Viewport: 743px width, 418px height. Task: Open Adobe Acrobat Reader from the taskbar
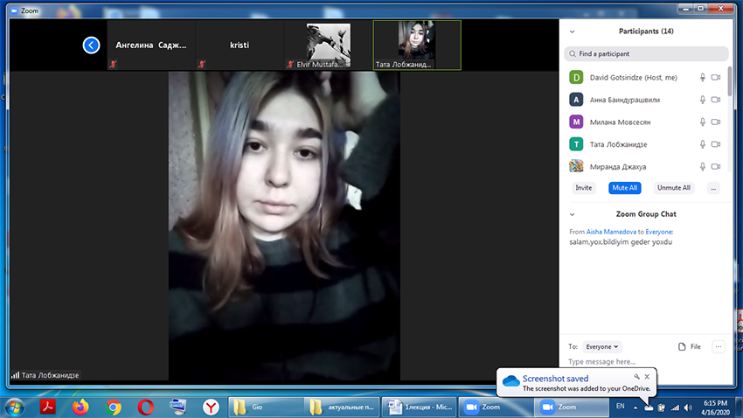pyautogui.click(x=49, y=407)
